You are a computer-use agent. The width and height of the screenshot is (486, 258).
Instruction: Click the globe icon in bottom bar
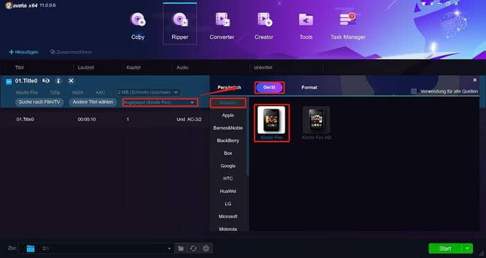pos(206,248)
